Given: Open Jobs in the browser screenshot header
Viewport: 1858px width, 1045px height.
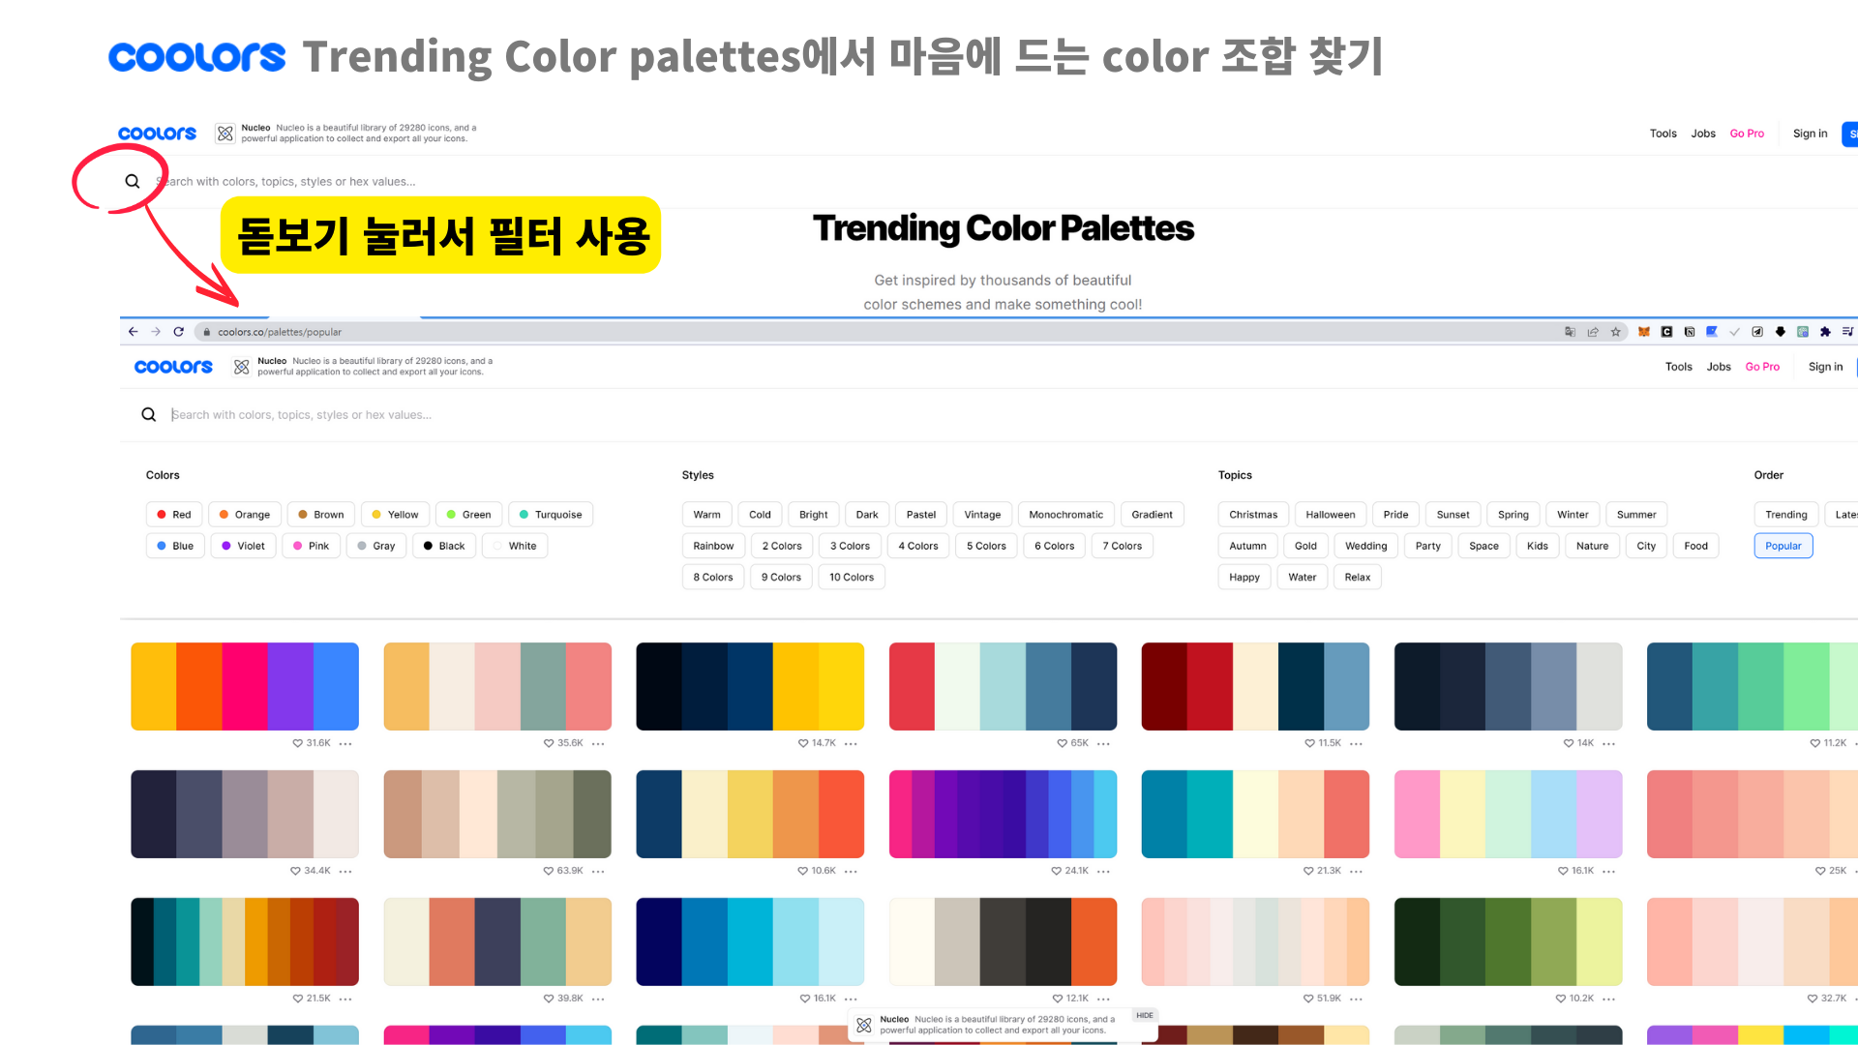Looking at the screenshot, I should (x=1719, y=367).
